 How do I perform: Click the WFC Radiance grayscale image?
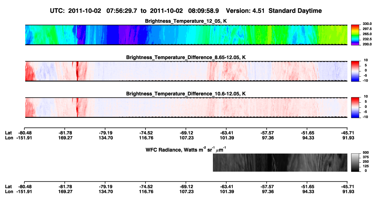(280, 162)
